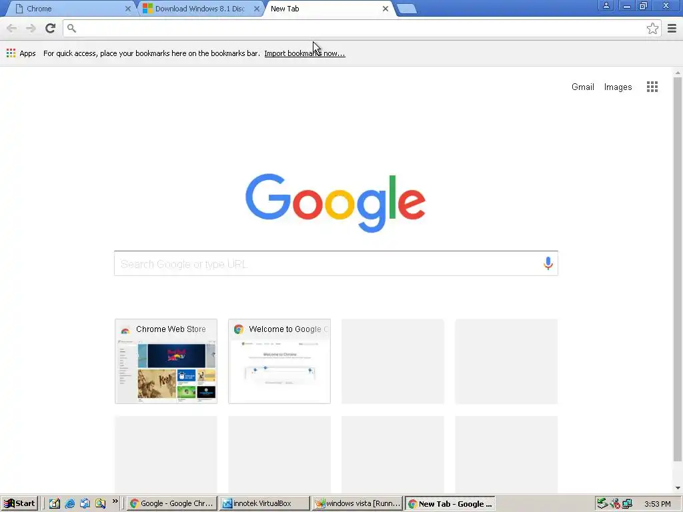Open the Welcome to Google Chrome thumbnail

[x=279, y=361]
